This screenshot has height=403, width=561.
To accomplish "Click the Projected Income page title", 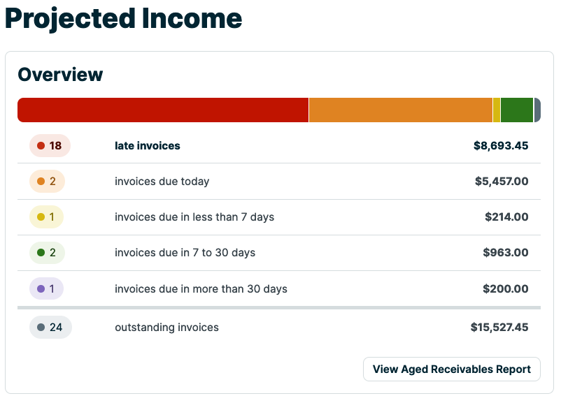I will pos(122,20).
